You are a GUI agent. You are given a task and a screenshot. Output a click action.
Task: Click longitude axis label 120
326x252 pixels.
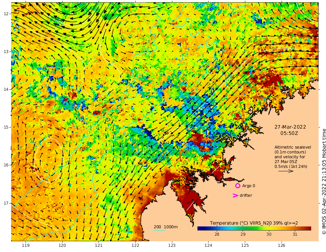click(x=62, y=246)
